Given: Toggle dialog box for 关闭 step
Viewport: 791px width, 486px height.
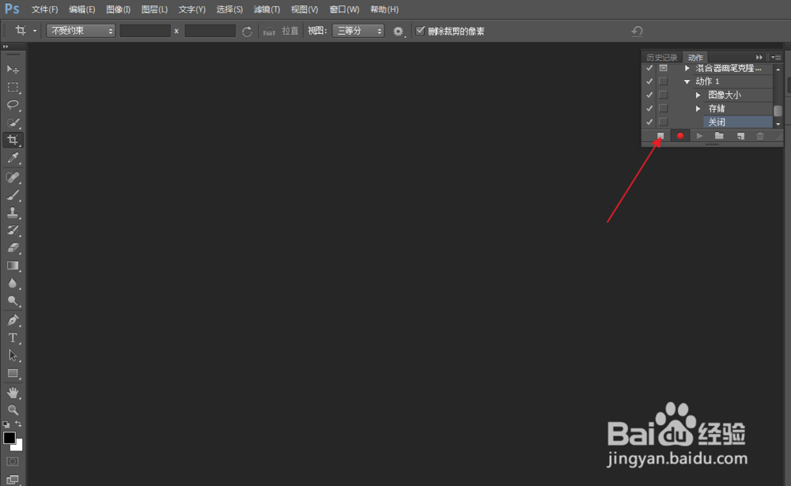Looking at the screenshot, I should pos(663,122).
